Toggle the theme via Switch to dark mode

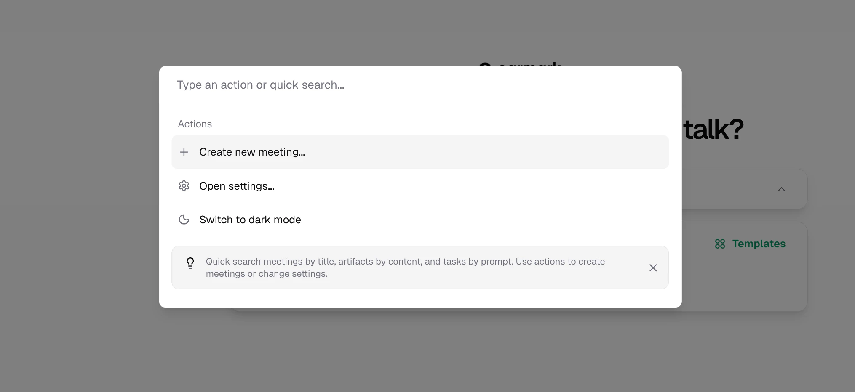click(x=250, y=219)
